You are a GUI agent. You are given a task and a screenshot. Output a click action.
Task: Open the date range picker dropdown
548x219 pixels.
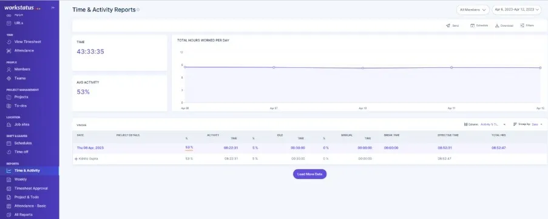(516, 10)
